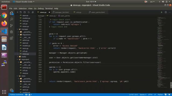Click the feedback smiley in status bar

click(x=166, y=94)
